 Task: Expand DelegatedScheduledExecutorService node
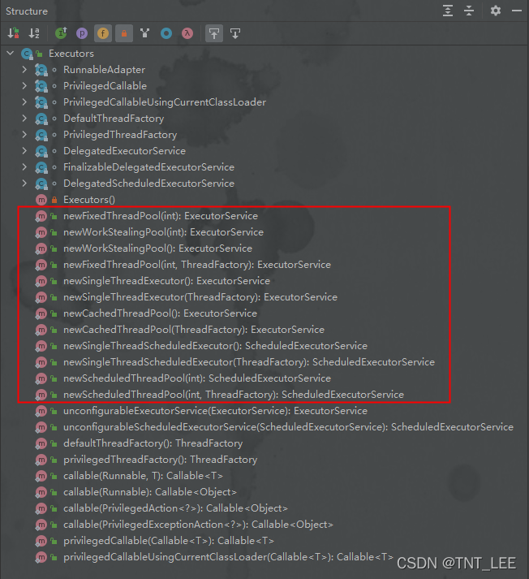[24, 184]
